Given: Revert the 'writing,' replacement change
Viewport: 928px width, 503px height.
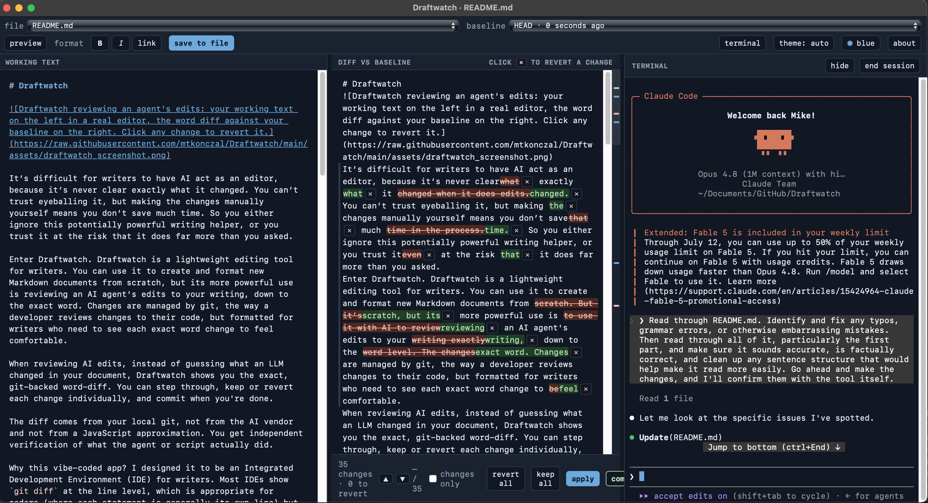Looking at the screenshot, I should [532, 340].
